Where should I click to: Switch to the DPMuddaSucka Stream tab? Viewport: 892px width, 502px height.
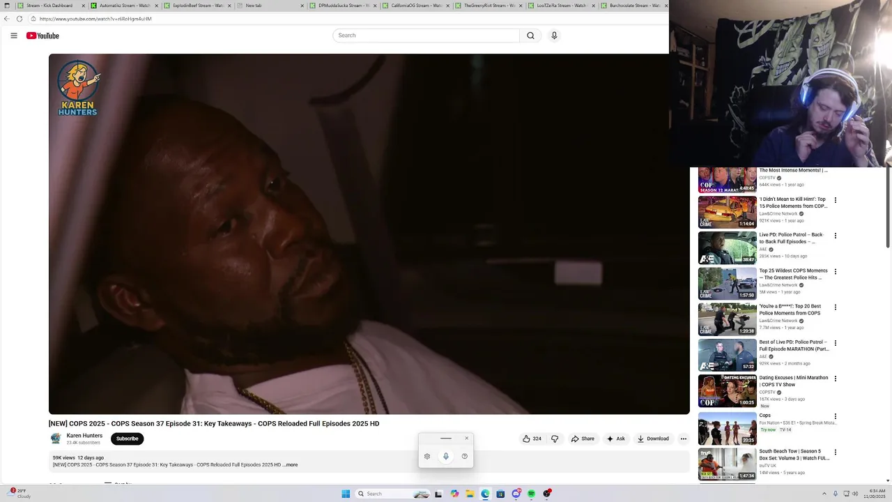click(x=344, y=6)
